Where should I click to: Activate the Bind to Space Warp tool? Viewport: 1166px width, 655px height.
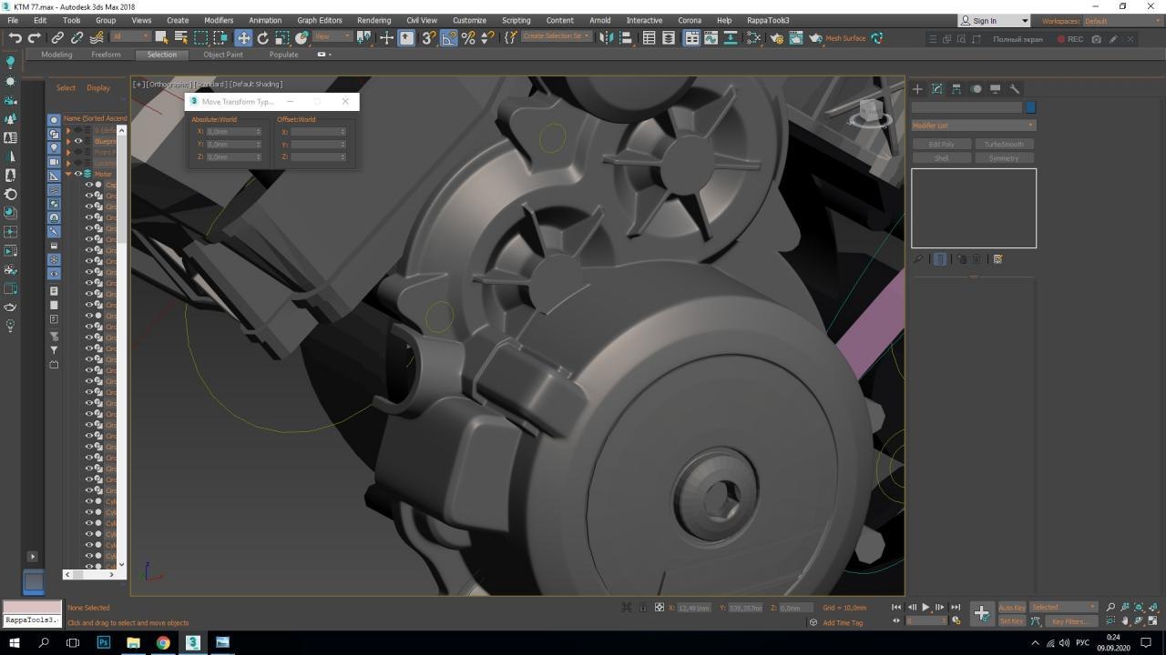tap(97, 38)
